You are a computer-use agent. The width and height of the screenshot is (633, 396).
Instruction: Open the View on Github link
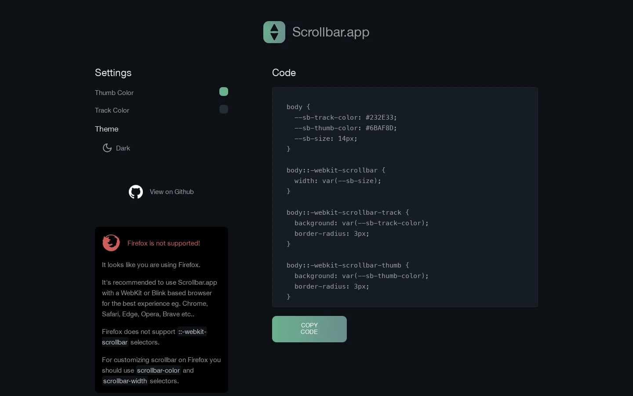click(161, 192)
